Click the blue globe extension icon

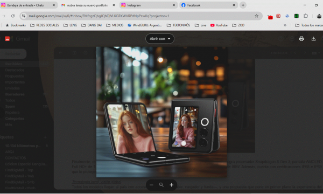(287, 16)
